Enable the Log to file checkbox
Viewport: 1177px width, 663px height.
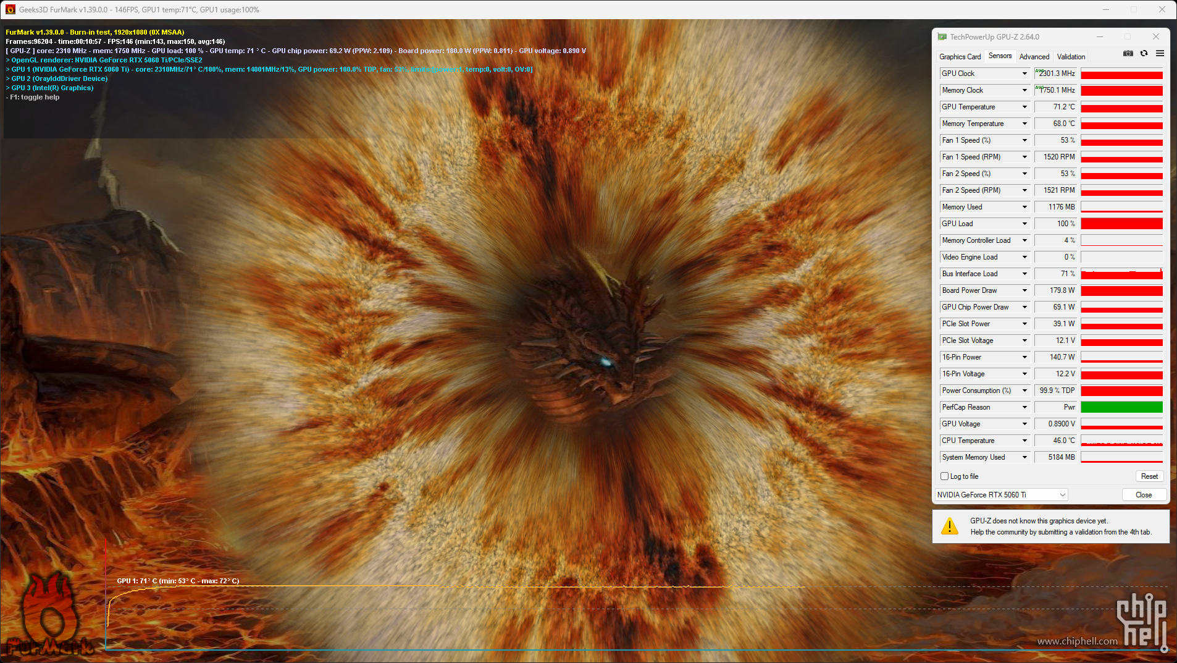coord(945,476)
